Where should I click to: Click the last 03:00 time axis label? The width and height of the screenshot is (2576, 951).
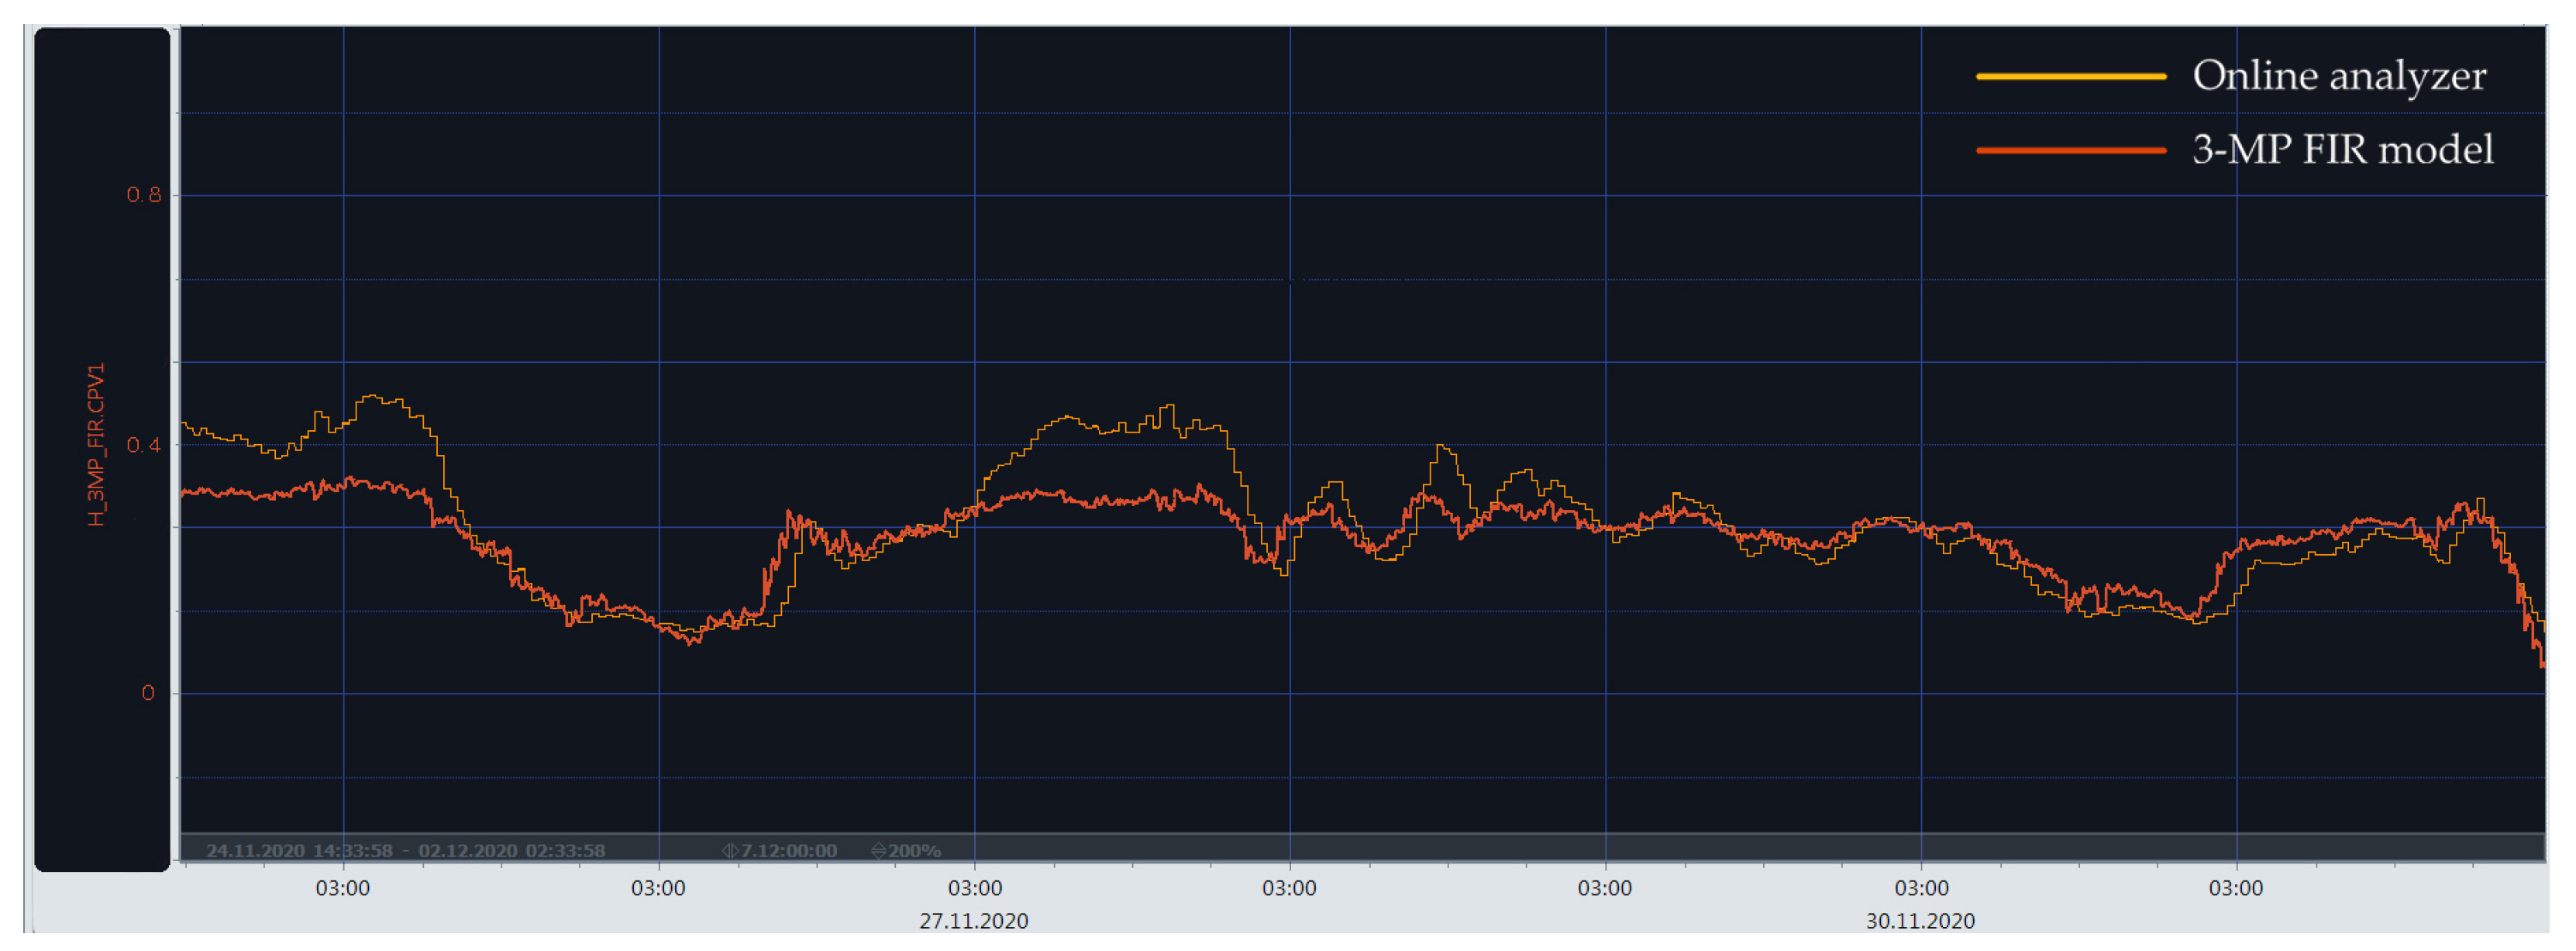pos(2235,888)
